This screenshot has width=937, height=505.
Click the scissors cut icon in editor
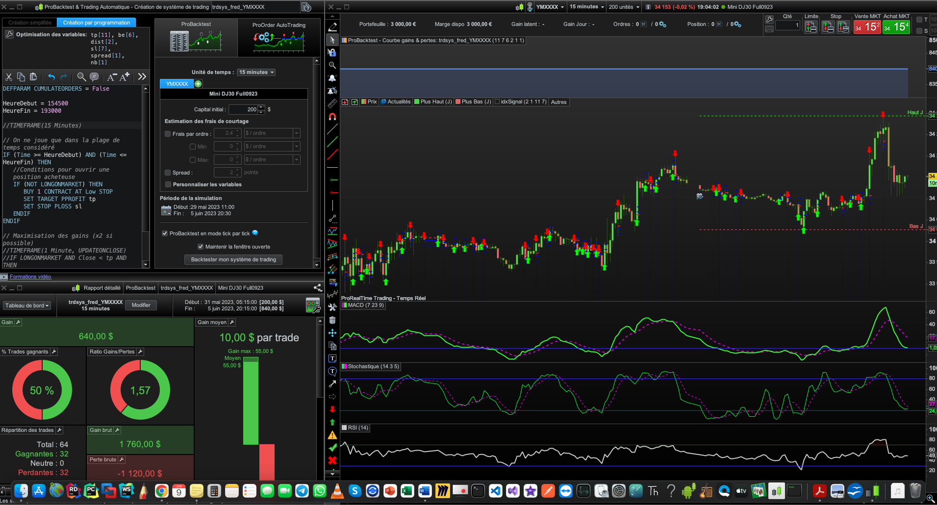[8, 77]
